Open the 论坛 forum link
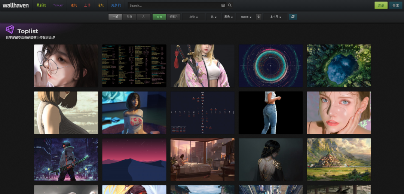Screen dimensions: 404x194 101,5
